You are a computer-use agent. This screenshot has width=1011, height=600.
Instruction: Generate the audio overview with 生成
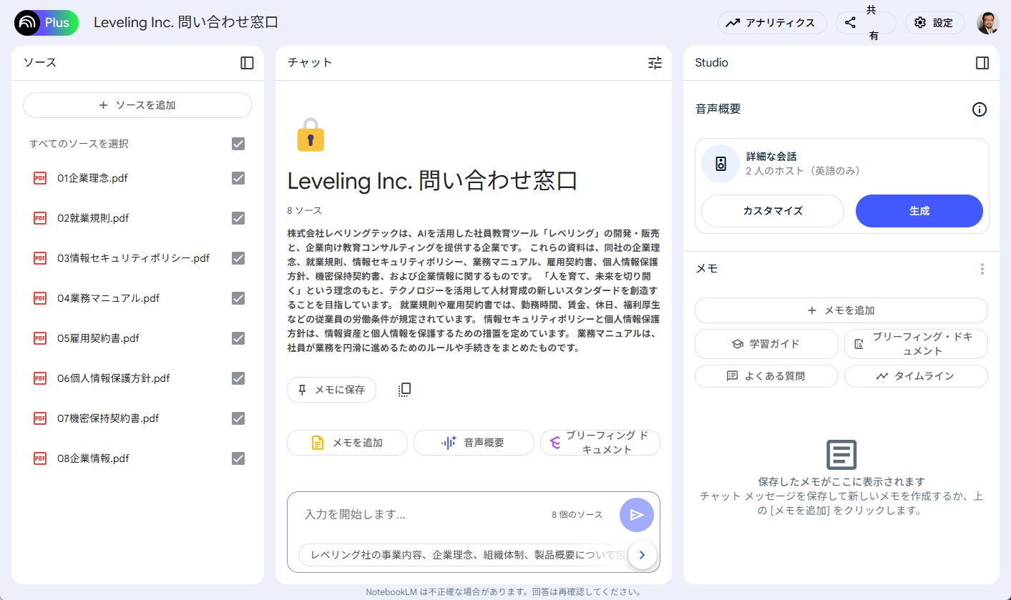tap(919, 210)
